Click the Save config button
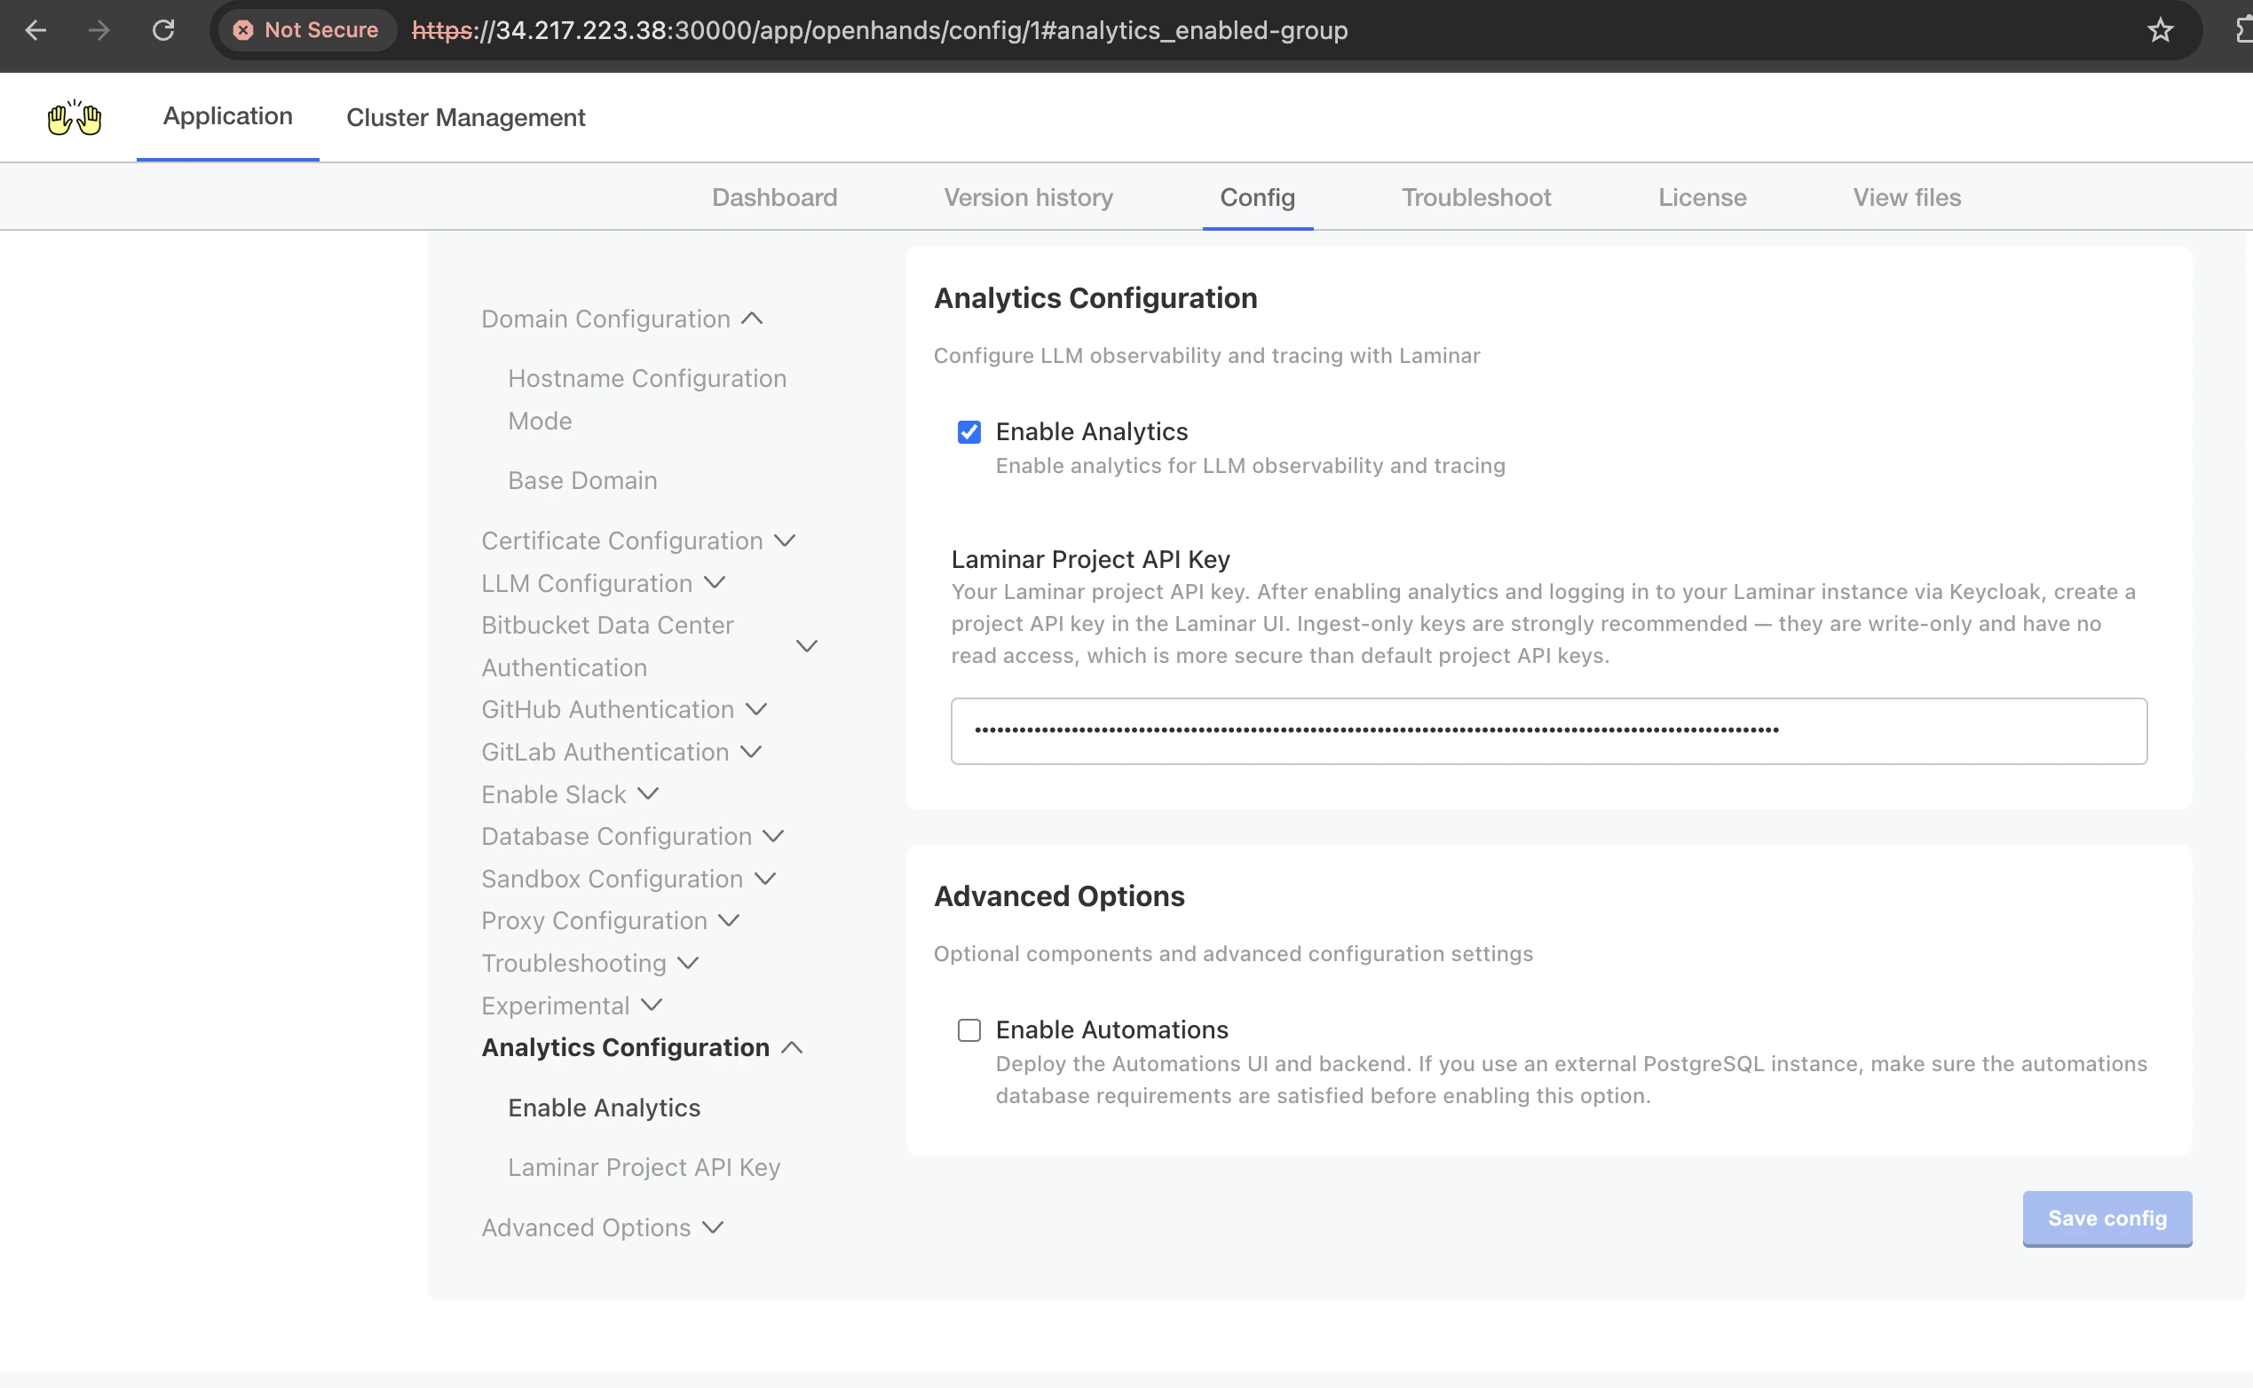The image size is (2253, 1388). click(2107, 1218)
